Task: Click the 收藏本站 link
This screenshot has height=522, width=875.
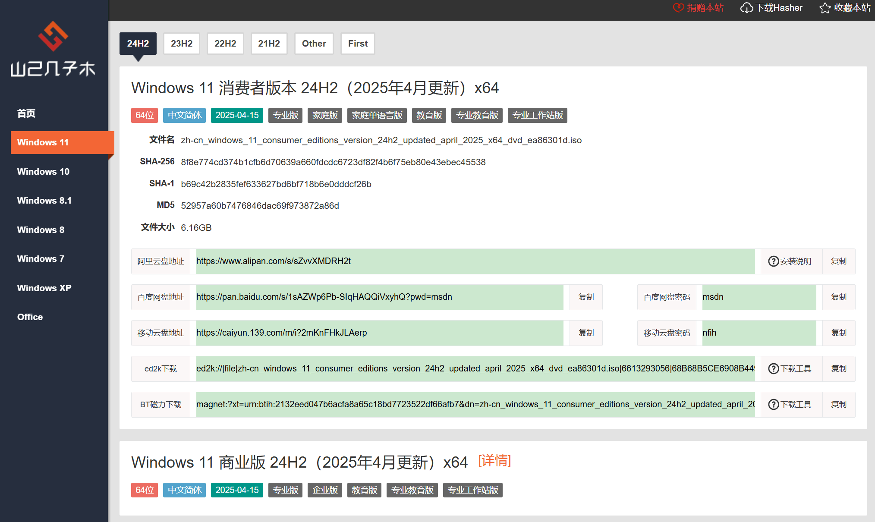Action: (x=845, y=8)
